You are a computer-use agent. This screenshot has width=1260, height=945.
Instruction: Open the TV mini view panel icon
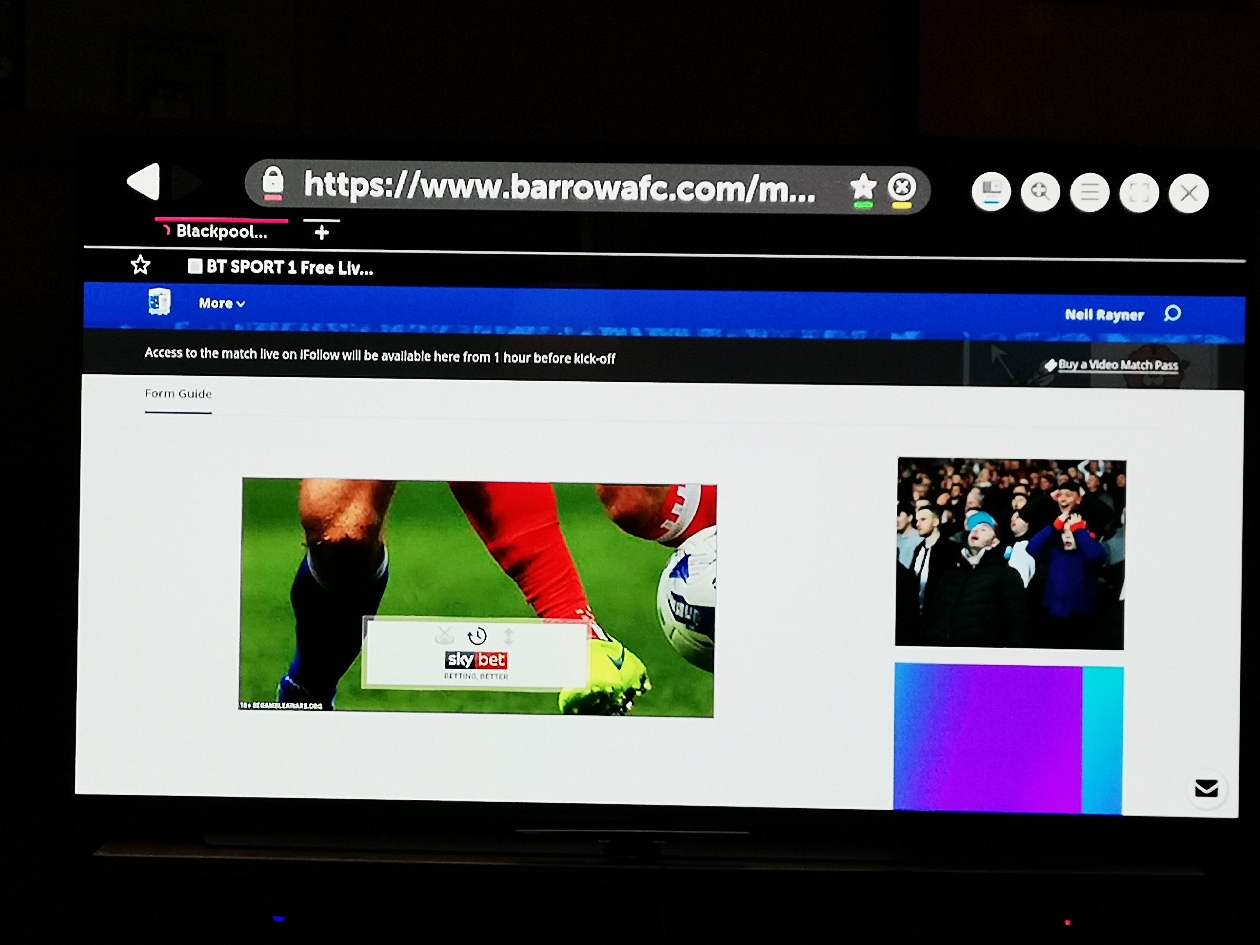coord(991,191)
